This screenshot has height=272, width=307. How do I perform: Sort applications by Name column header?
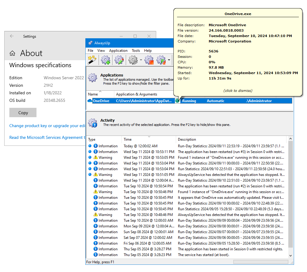100,94
